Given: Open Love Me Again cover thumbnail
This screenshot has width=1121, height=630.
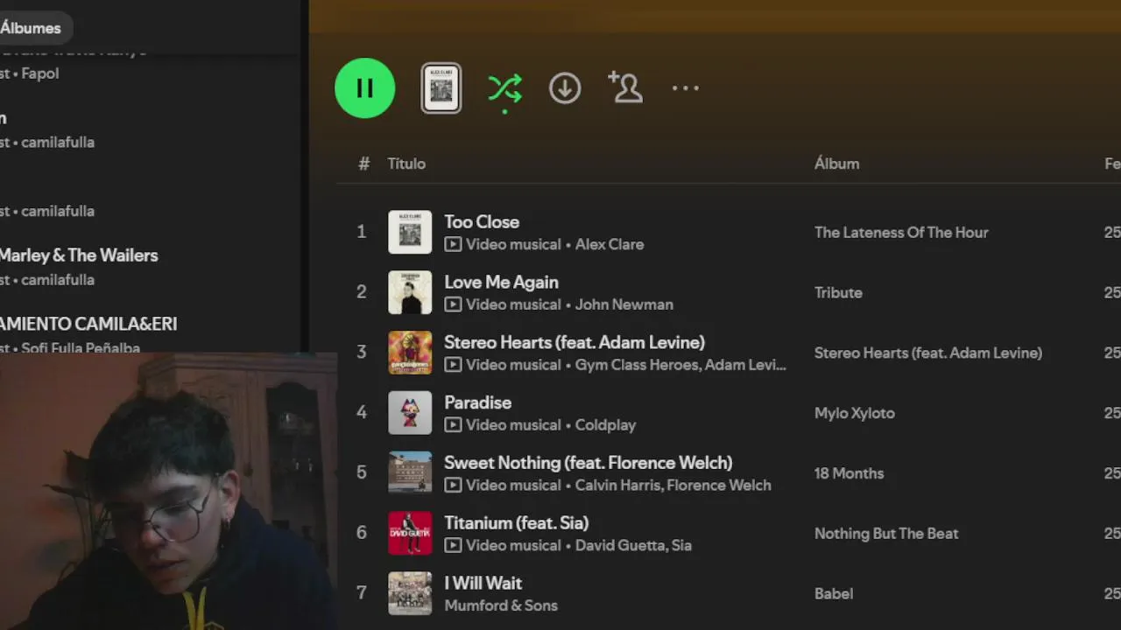Looking at the screenshot, I should click(x=410, y=292).
